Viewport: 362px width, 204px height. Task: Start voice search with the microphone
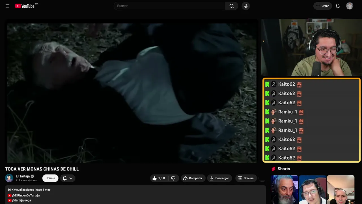tap(246, 6)
